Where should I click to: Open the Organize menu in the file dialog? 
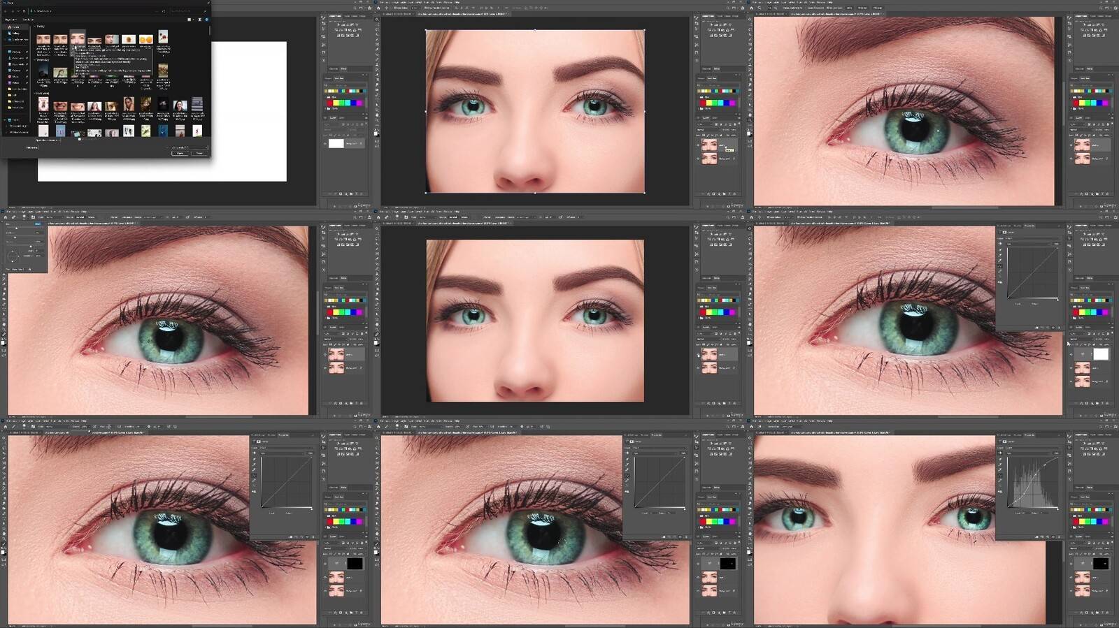pos(10,20)
